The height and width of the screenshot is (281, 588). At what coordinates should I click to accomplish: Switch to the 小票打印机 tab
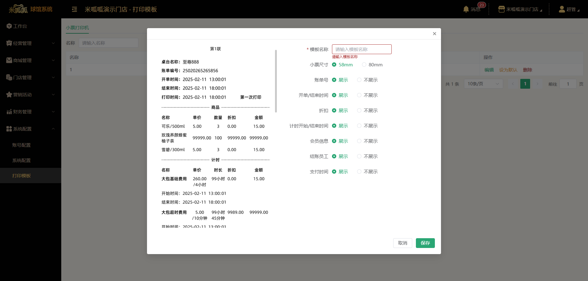click(x=77, y=28)
